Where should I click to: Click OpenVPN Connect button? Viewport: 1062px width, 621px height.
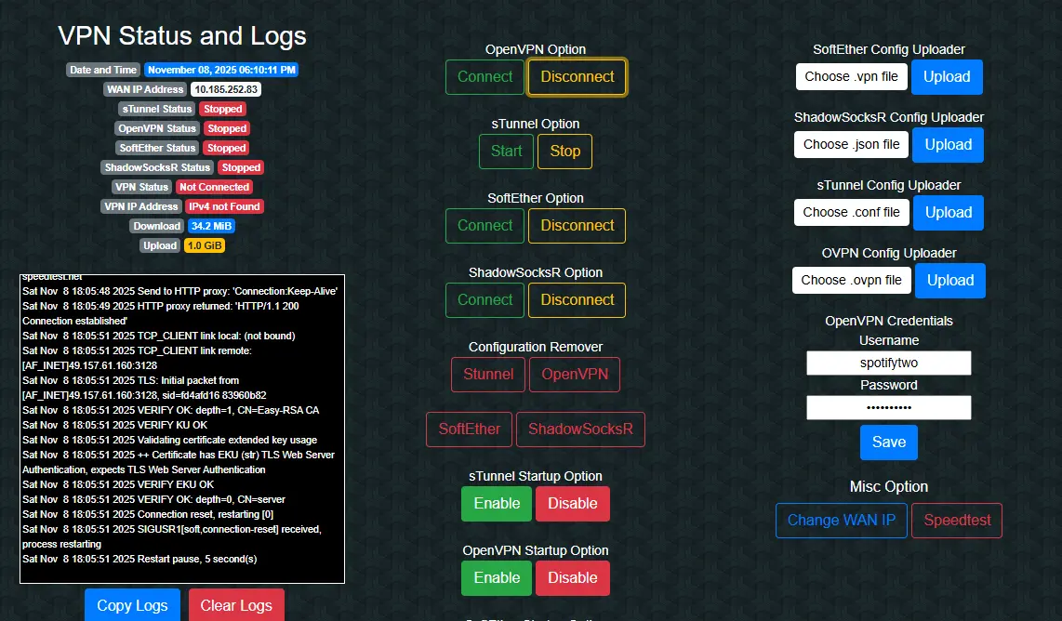click(x=485, y=76)
